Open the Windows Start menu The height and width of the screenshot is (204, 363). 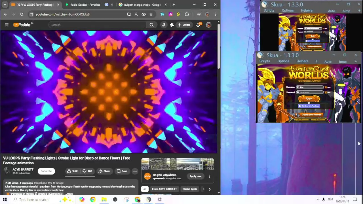pos(5,199)
